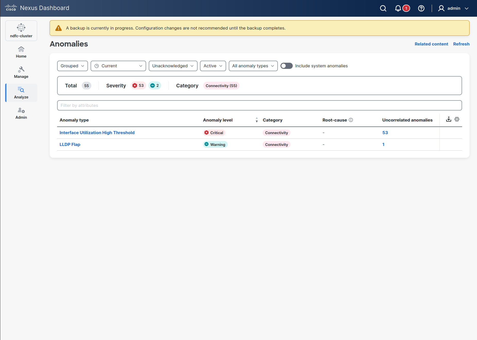Click the Total 55 count badge
Image resolution: width=477 pixels, height=340 pixels.
pyautogui.click(x=86, y=86)
